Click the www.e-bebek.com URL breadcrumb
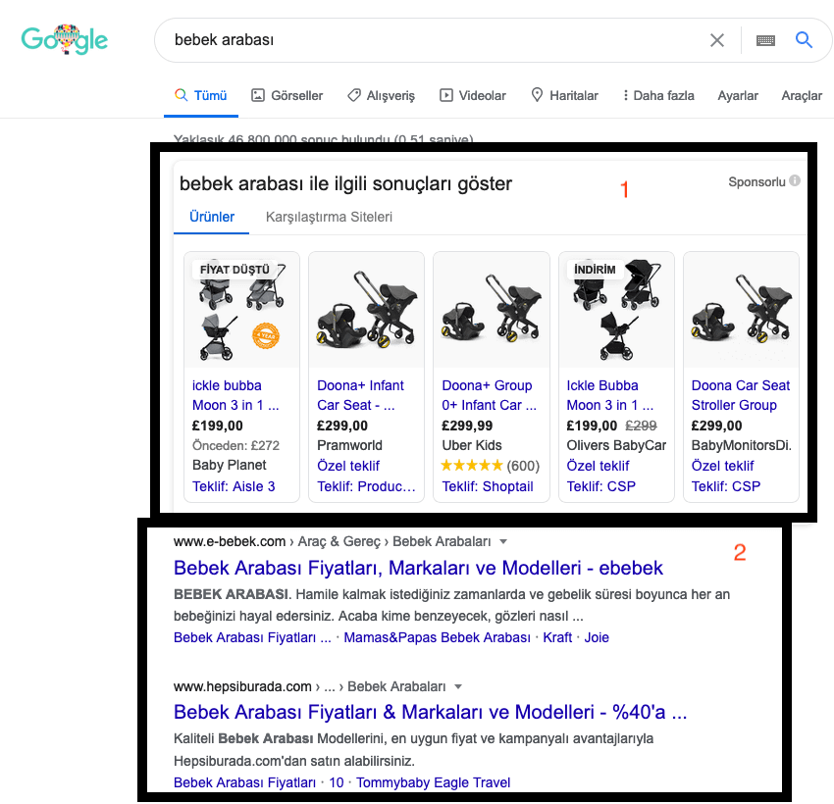 click(x=230, y=541)
